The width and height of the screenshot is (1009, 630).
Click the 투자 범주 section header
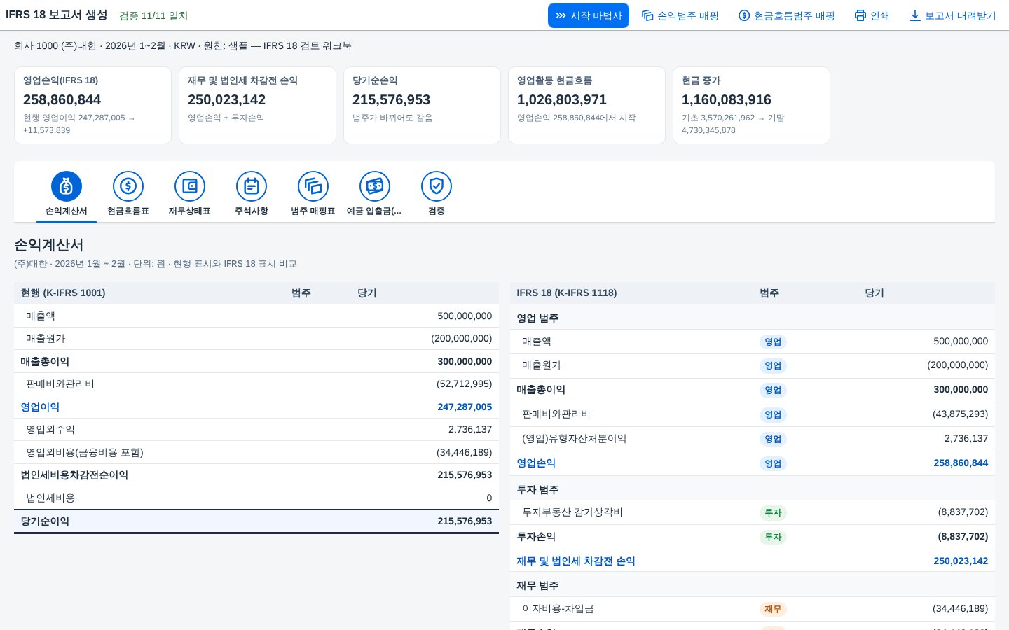537,489
